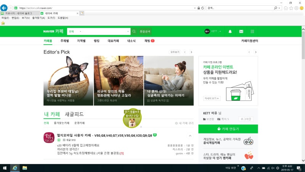Show previous Editor's Pick slide

coord(185,52)
